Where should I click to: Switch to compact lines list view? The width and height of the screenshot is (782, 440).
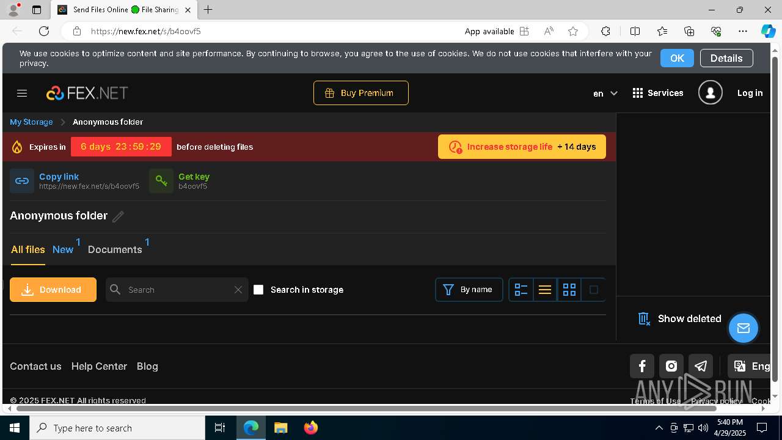(x=545, y=290)
